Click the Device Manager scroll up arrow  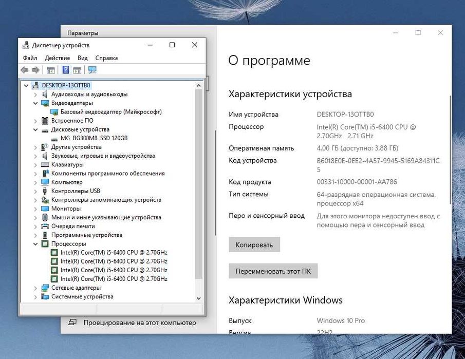(199, 85)
